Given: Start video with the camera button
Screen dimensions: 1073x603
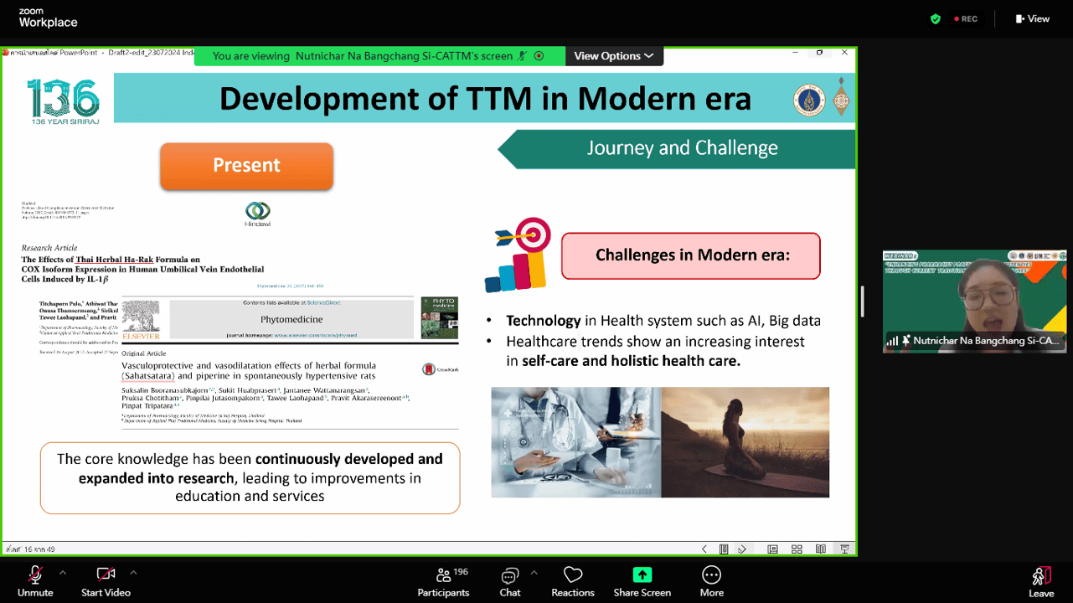Looking at the screenshot, I should tap(106, 580).
